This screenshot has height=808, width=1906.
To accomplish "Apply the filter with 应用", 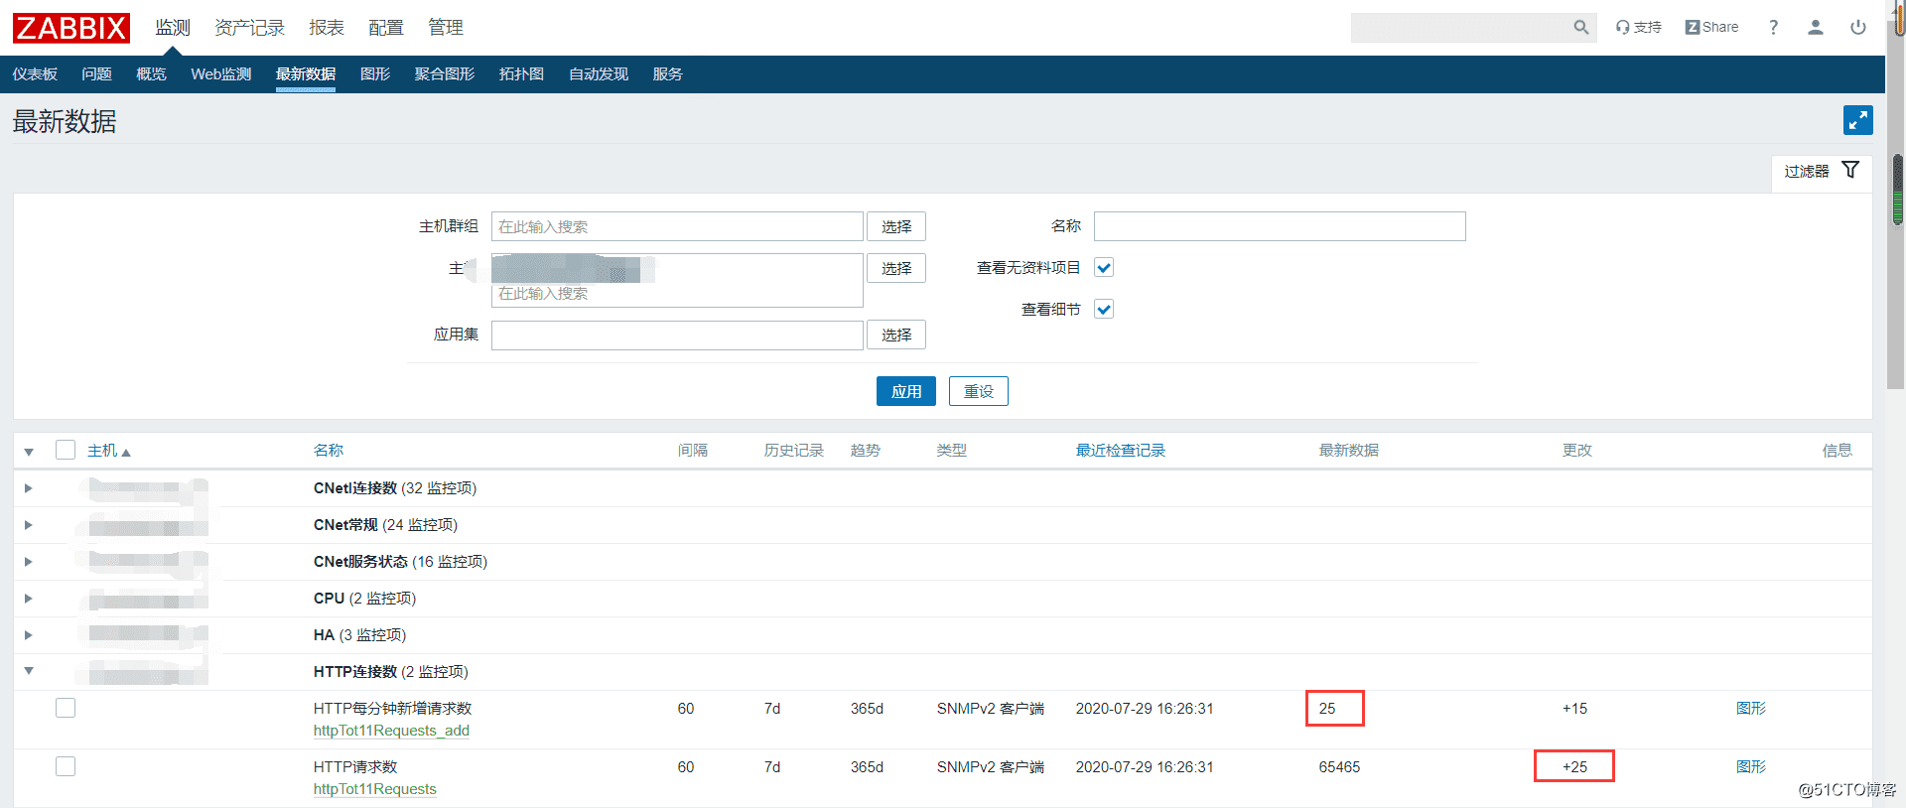I will click(x=906, y=391).
